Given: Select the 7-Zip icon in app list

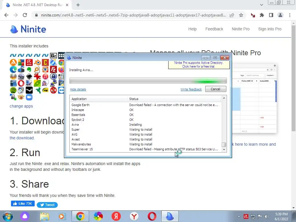Looking at the screenshot, I should click(53, 55).
